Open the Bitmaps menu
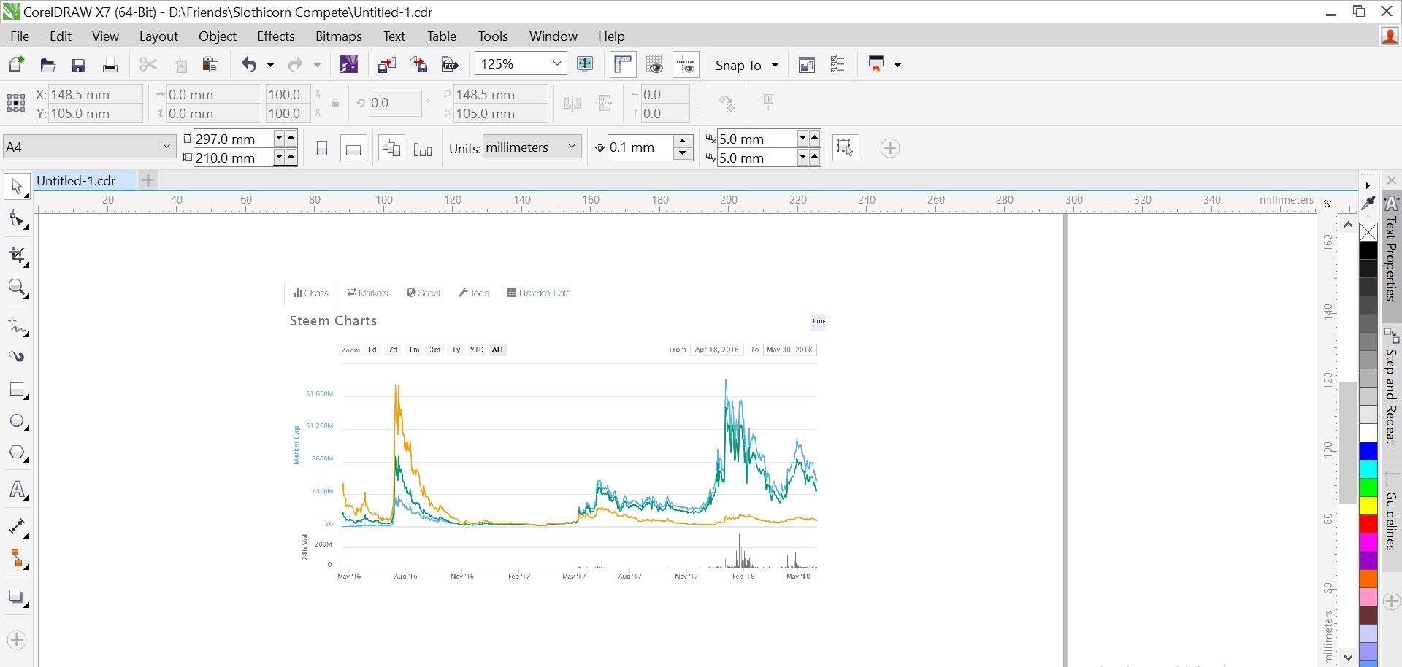Viewport: 1402px width, 667px height. click(x=338, y=36)
